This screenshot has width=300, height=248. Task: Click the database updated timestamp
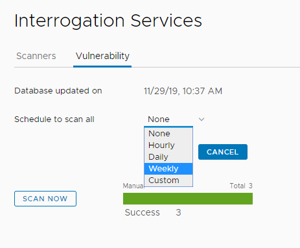point(183,91)
